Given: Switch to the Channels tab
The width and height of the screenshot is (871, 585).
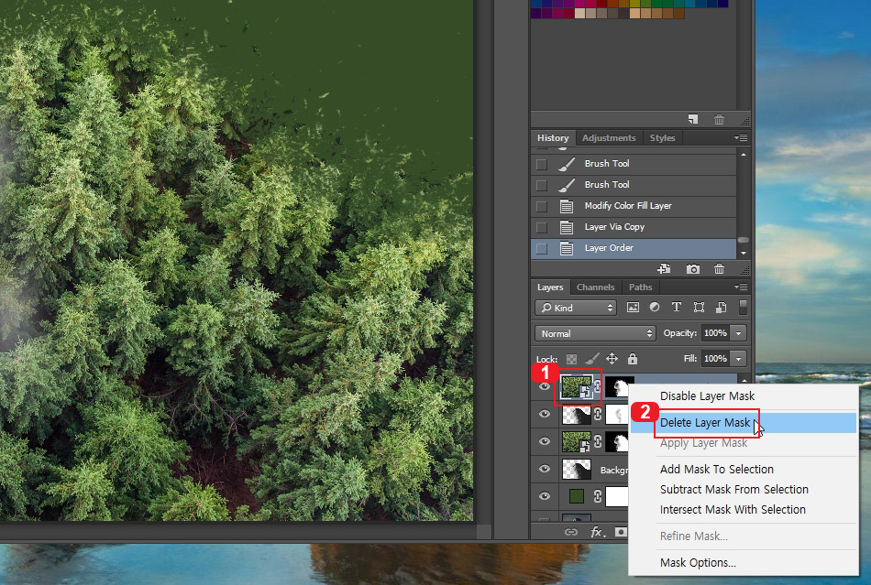Looking at the screenshot, I should point(595,287).
